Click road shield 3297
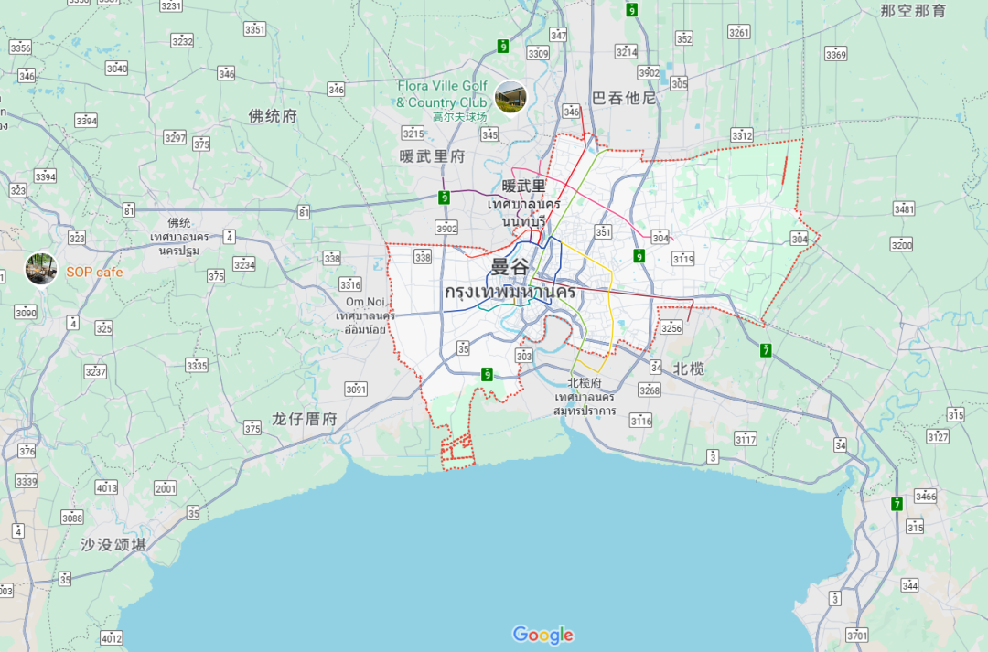 tap(175, 138)
